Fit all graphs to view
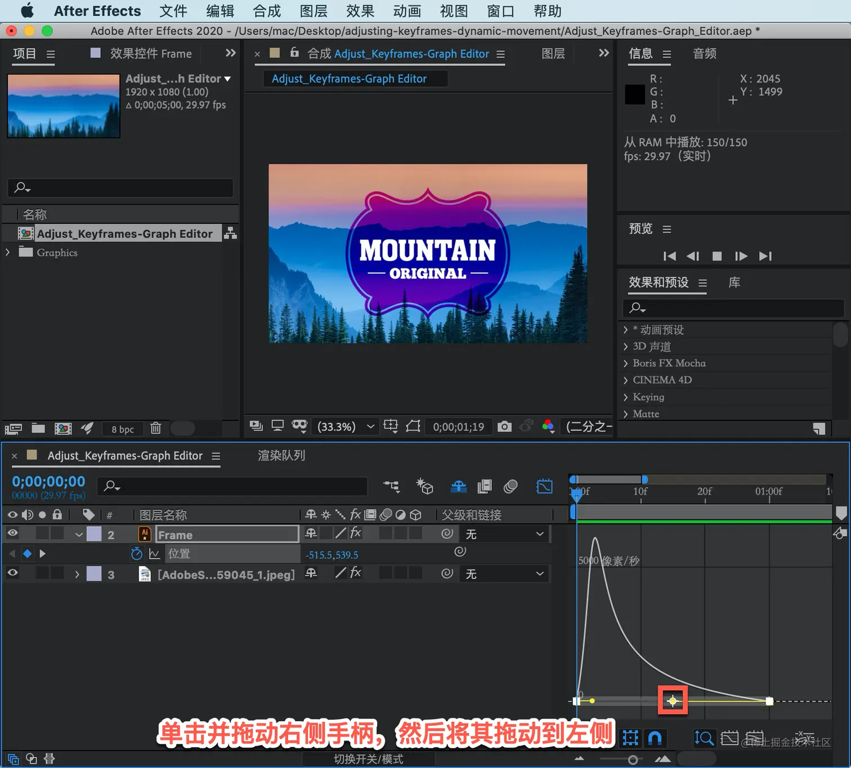Image resolution: width=851 pixels, height=768 pixels. coord(754,738)
